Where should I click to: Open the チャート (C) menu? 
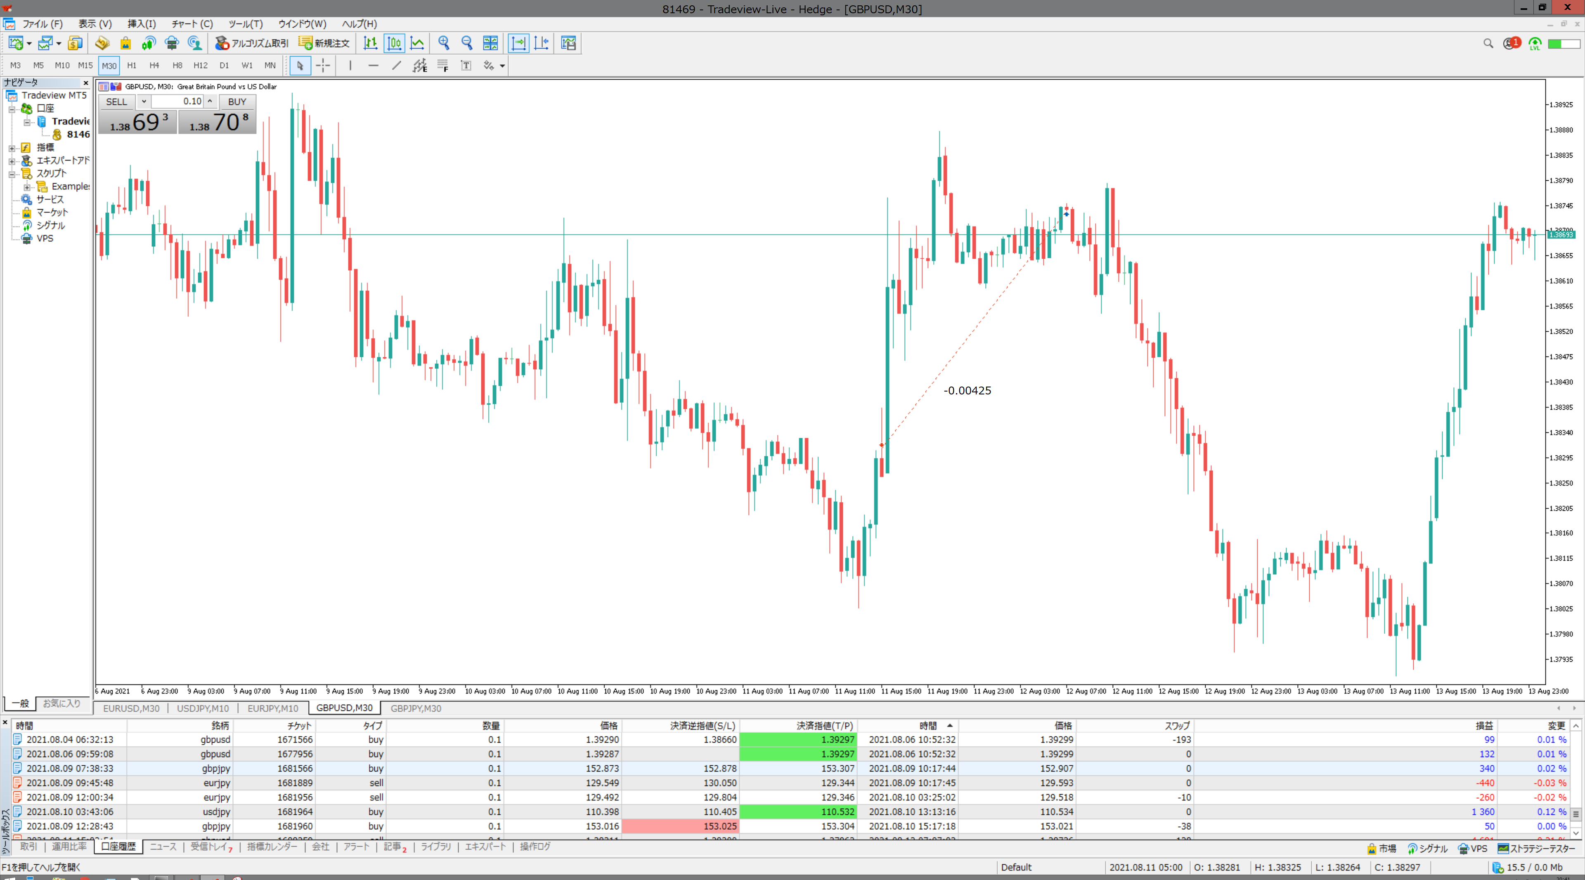[x=192, y=24]
